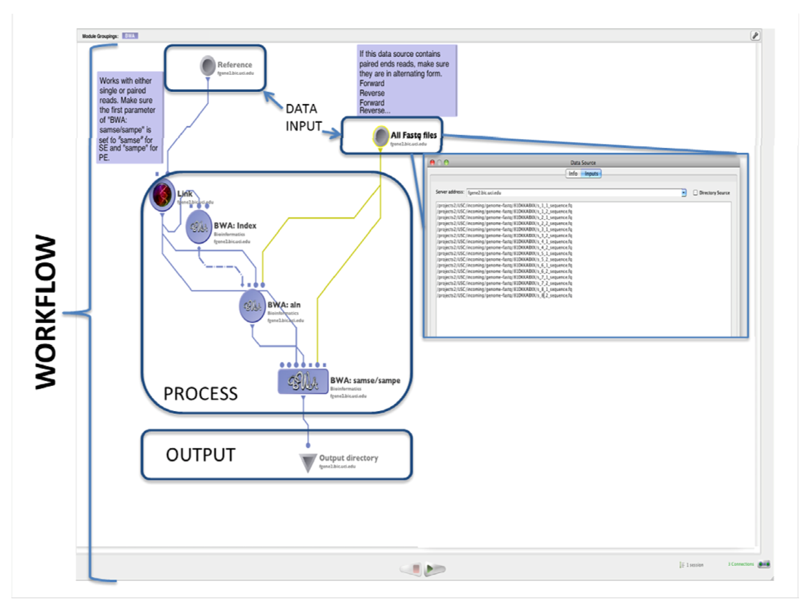Open the Server address dropdown arrow
Screen dimensions: 808x610
(x=683, y=193)
